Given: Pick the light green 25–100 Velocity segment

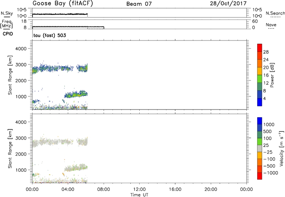Looking at the screenshot, I should pyautogui.click(x=260, y=142).
